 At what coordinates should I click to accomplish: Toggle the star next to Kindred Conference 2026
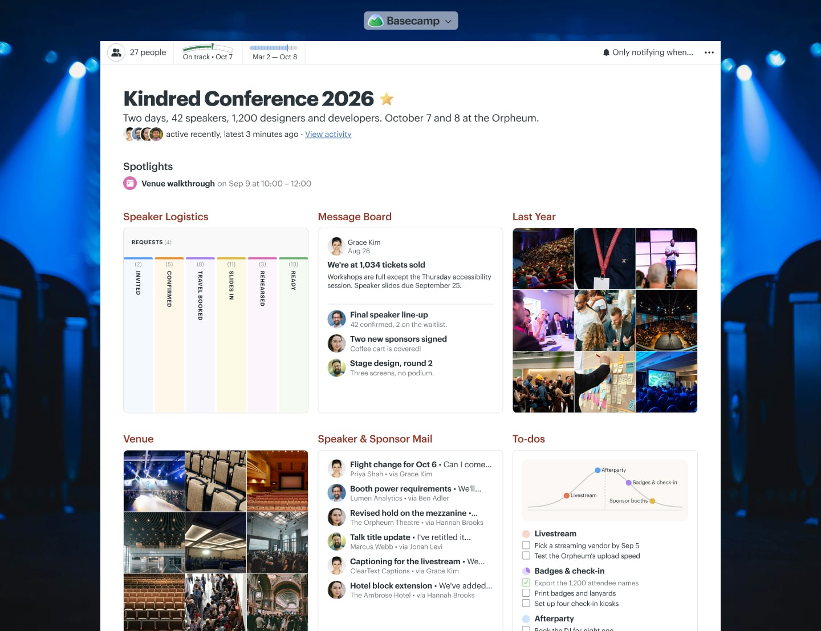[x=387, y=99]
